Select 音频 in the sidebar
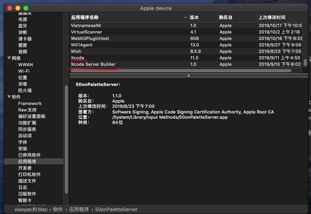 [x=23, y=52]
